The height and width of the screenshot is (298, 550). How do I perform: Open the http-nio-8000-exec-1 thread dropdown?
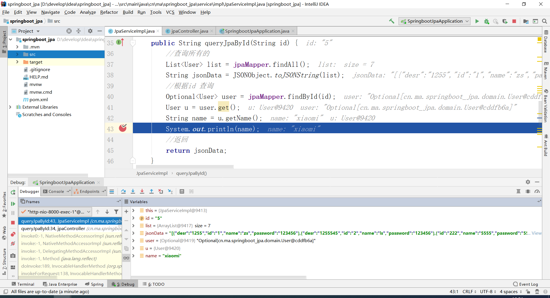[56, 212]
